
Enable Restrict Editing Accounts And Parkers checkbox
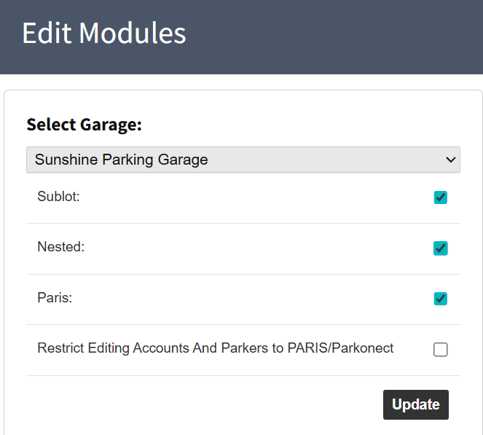440,350
